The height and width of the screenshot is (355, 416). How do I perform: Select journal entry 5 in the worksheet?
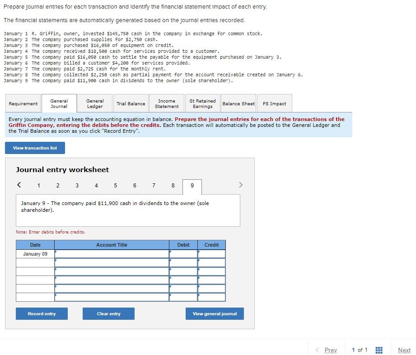[115, 185]
